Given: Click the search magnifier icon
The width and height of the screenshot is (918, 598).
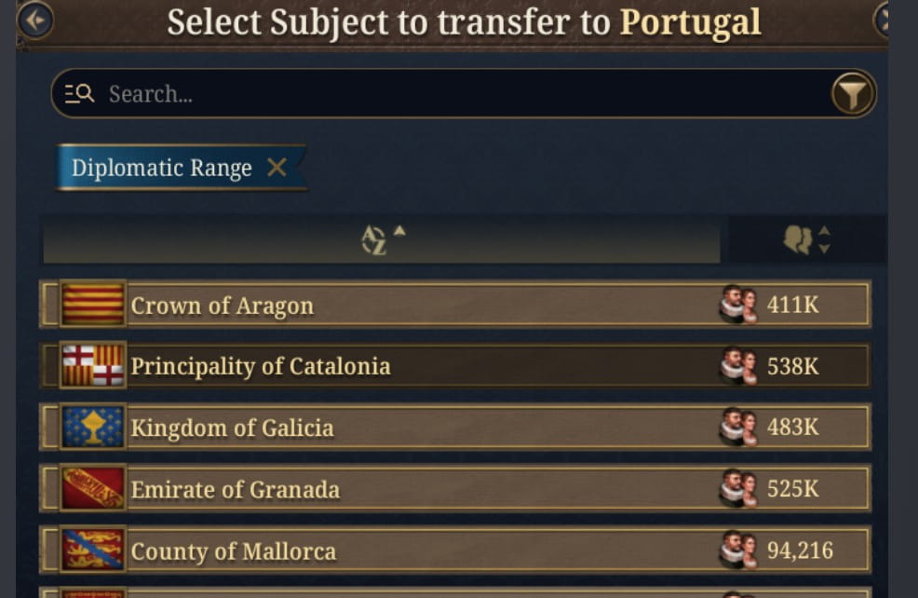Looking at the screenshot, I should (x=82, y=93).
